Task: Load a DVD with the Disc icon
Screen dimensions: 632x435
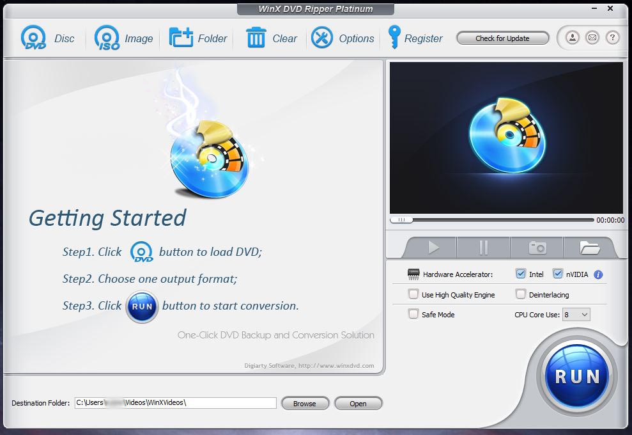Action: 33,38
